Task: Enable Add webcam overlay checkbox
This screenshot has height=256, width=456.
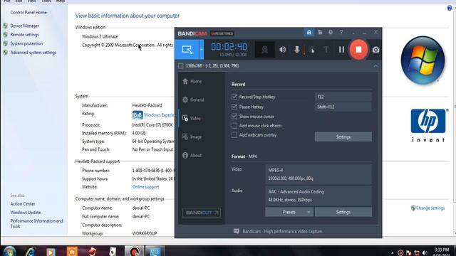Action: click(234, 135)
